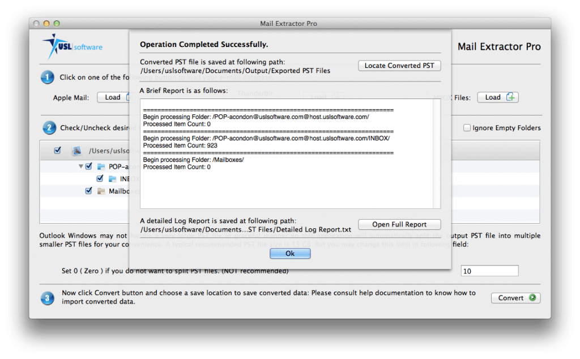Collapse the POP account tree node
Image resolution: width=580 pixels, height=359 pixels.
(x=81, y=167)
